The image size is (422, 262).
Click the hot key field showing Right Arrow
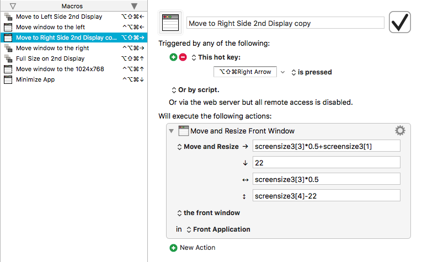pos(245,72)
